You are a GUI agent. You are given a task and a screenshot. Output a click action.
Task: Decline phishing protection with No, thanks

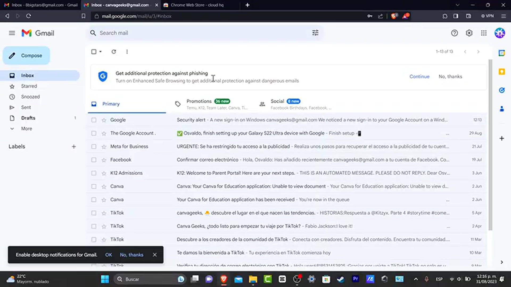point(450,77)
